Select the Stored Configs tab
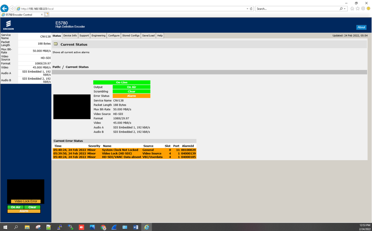Viewport: 372px width, 231px height. (131, 36)
